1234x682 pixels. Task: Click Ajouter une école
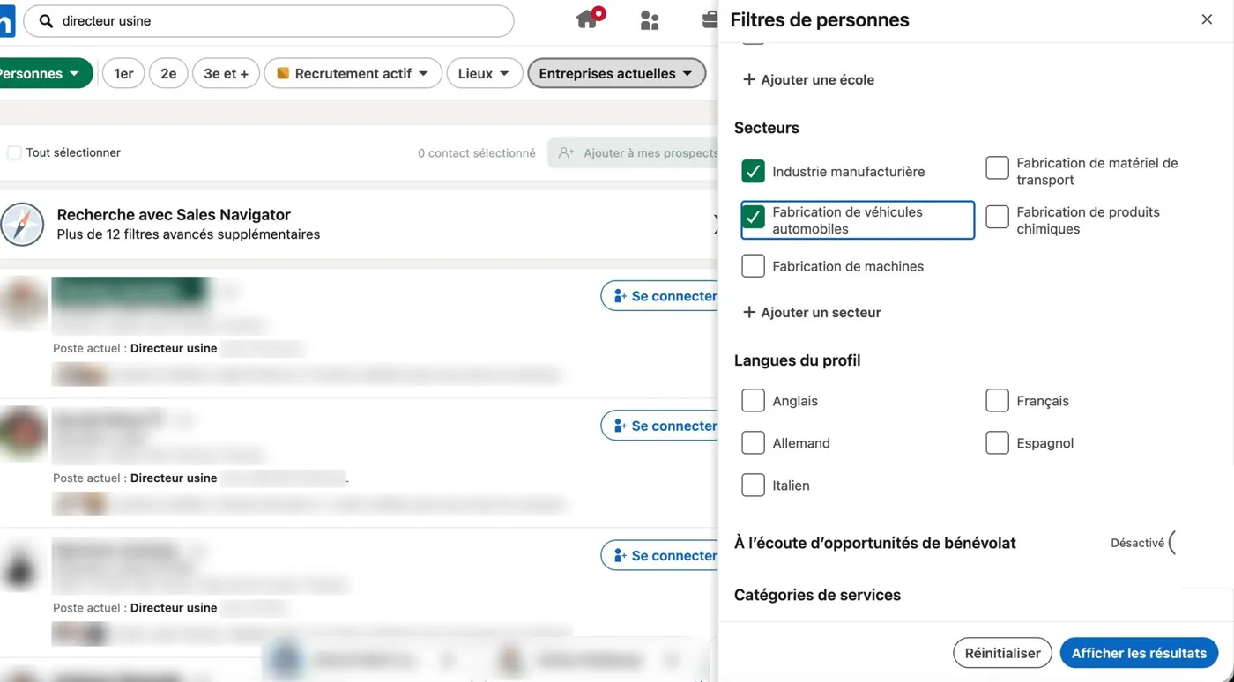coord(808,79)
